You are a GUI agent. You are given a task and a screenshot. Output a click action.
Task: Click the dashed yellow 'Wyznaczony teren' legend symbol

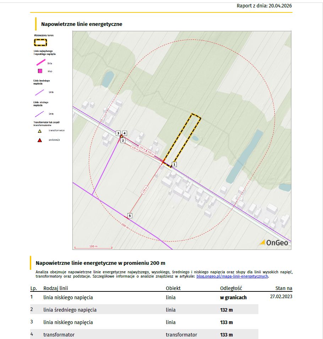point(40,43)
